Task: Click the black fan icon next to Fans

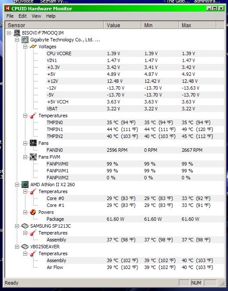Action: (33, 143)
